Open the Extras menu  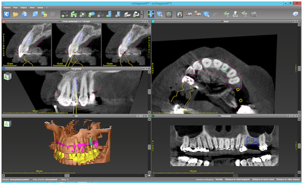(40, 8)
